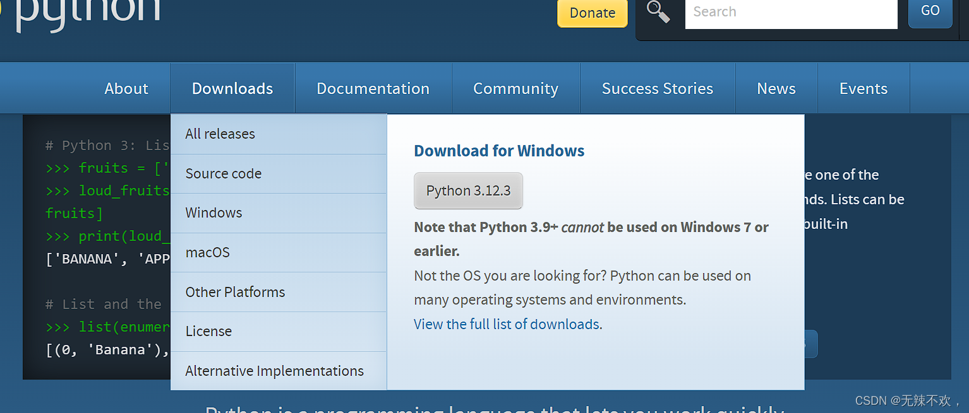This screenshot has width=969, height=413.
Task: Select Other Platforms in Downloads submenu
Action: 279,292
